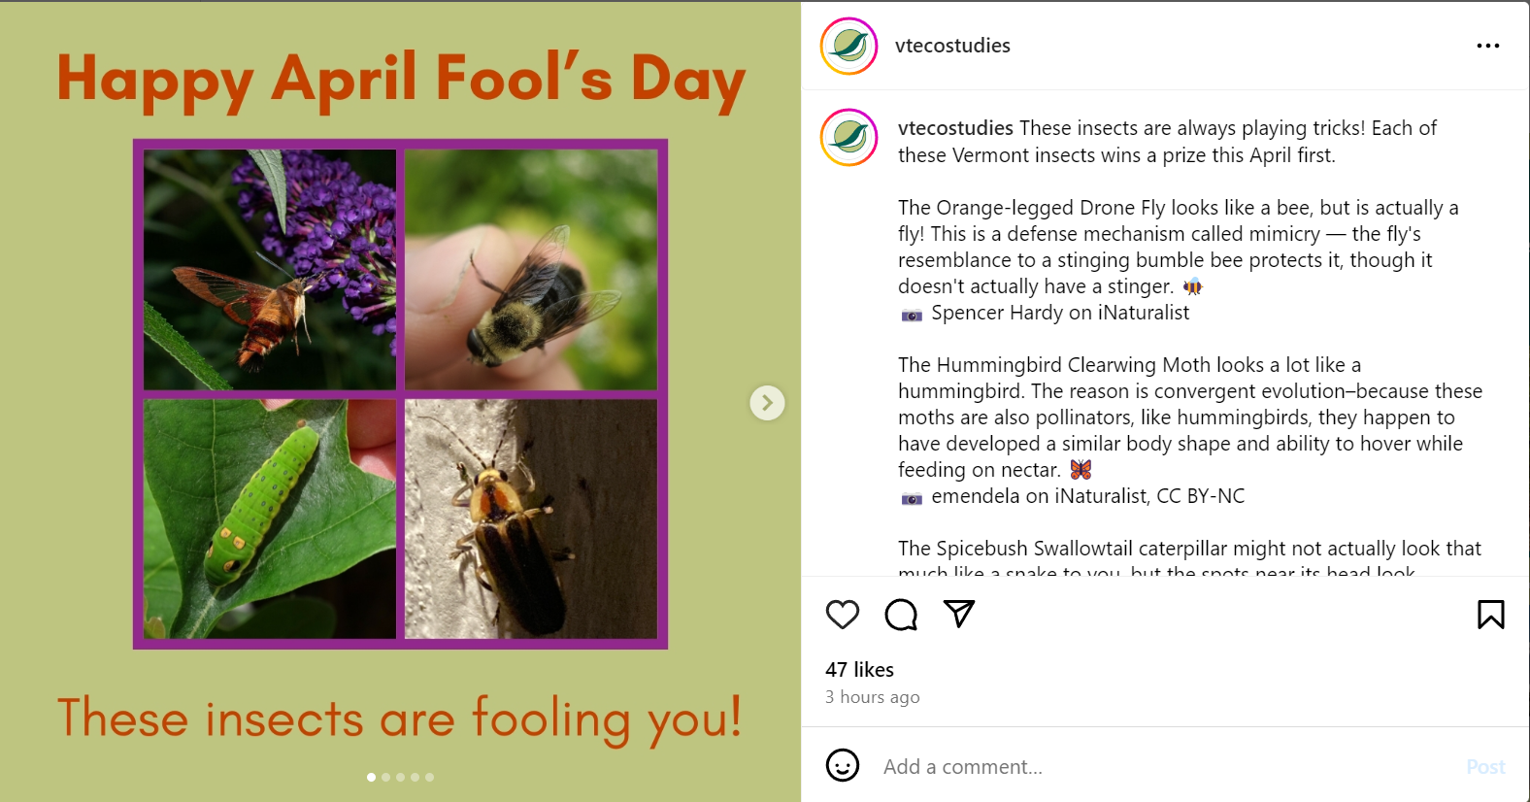This screenshot has height=802, width=1530.
Task: Click the vtecostudies avatar beside the caption
Action: point(849,138)
